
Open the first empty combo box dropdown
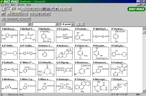[29, 24]
